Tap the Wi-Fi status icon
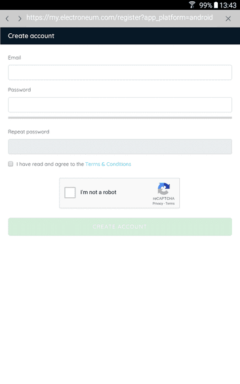240x384 pixels. coord(192,5)
